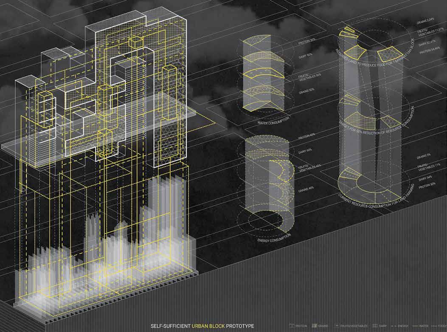Click the 'FRUITS/VEGETABLES 11%' label
The image size is (447, 332).
pos(429,167)
